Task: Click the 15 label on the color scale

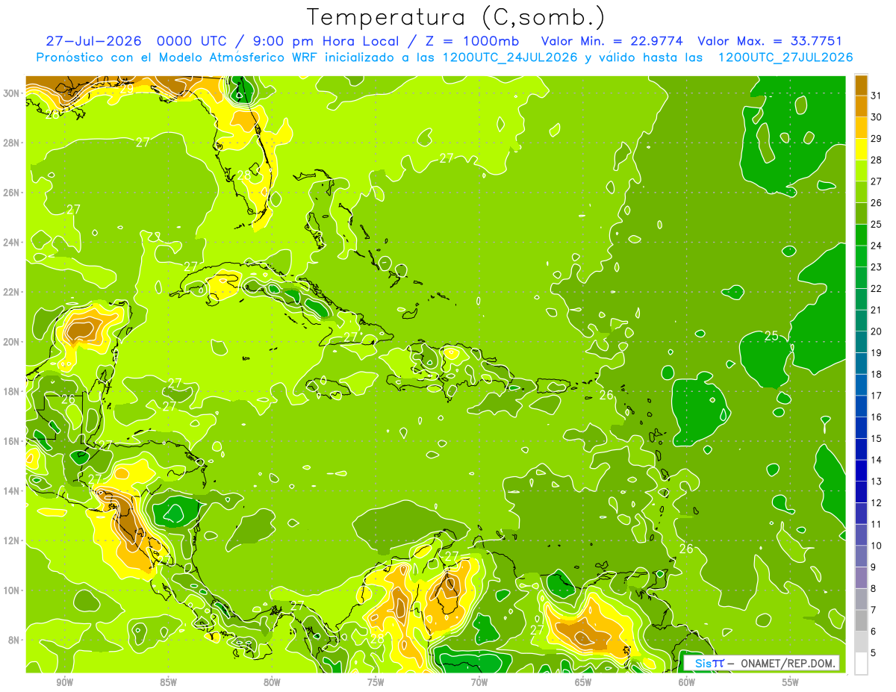Action: tap(877, 438)
